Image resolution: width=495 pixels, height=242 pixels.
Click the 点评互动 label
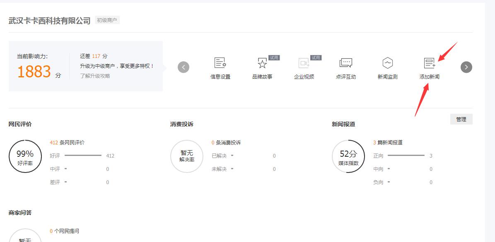tap(346, 77)
